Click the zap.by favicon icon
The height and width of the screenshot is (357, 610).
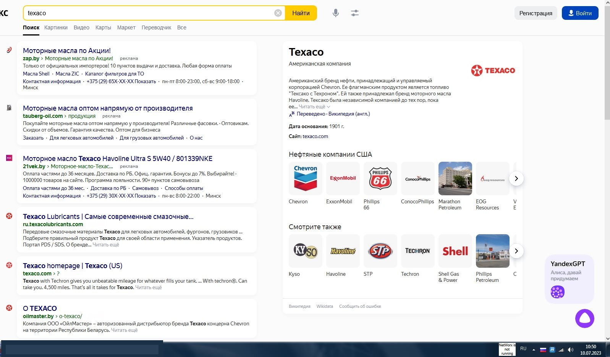point(9,50)
